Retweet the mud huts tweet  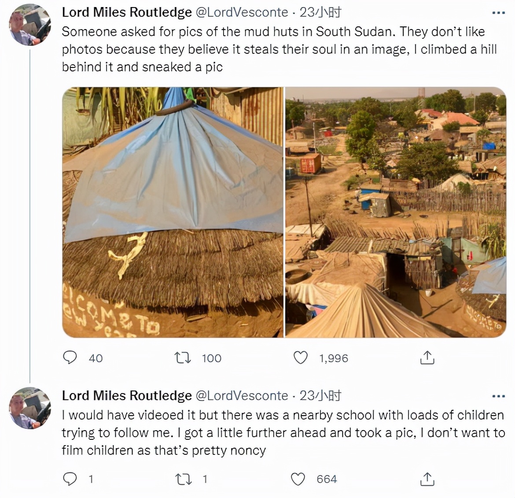pos(183,357)
